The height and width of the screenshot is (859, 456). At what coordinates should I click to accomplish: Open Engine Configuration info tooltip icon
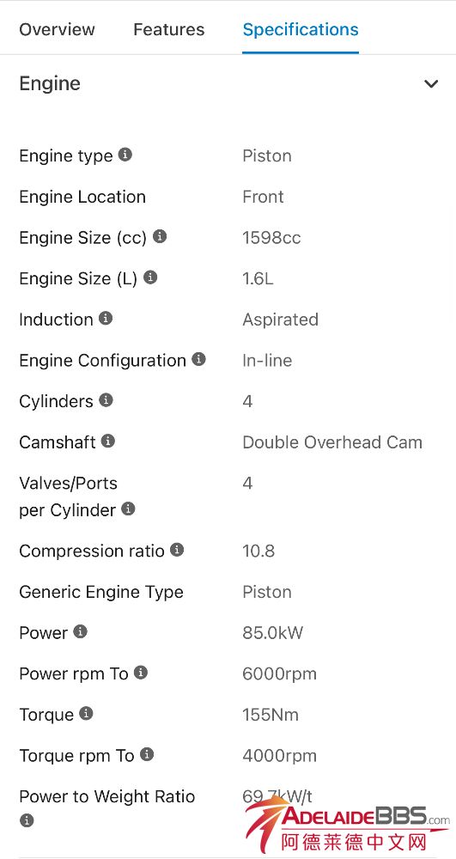198,359
